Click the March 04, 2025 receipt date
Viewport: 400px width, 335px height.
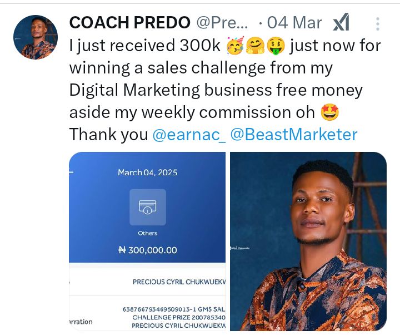pyautogui.click(x=147, y=173)
